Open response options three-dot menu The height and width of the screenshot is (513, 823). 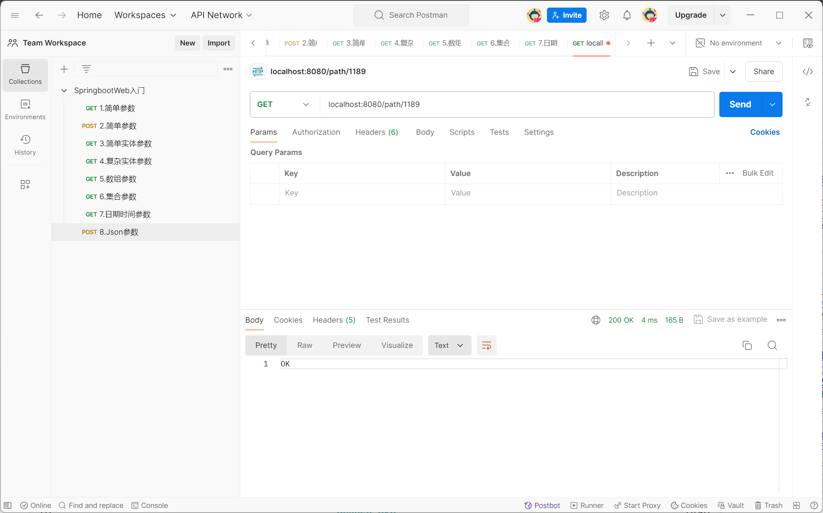[781, 320]
